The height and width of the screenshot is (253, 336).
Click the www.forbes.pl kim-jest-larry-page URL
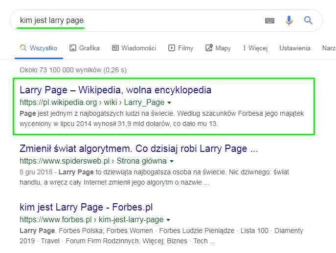point(91,220)
